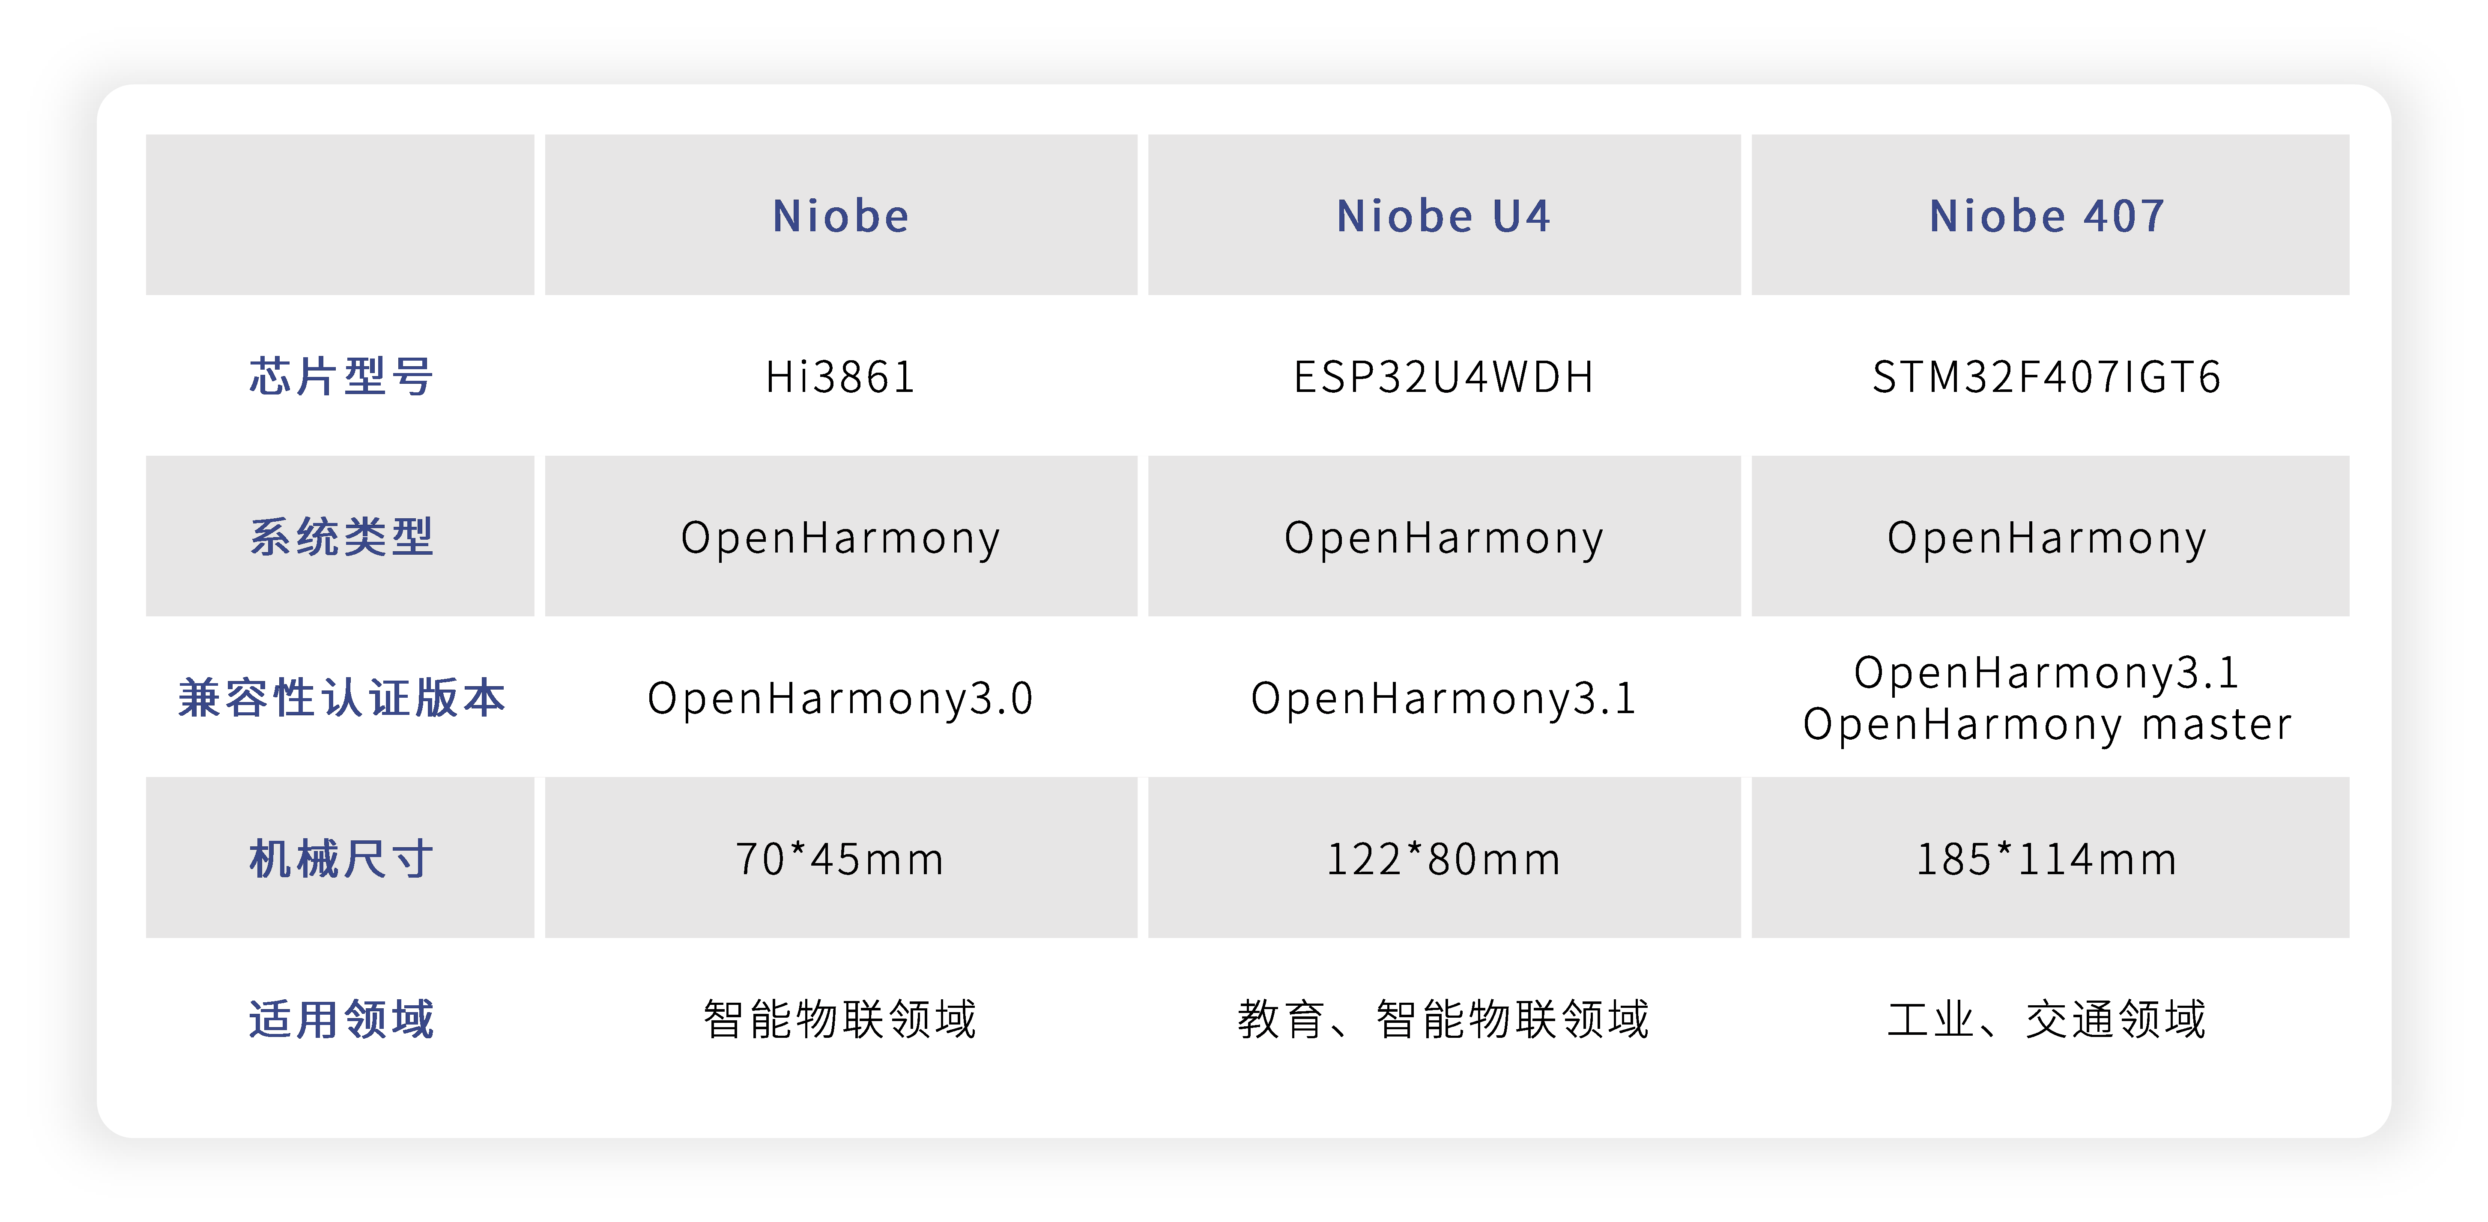Click the Niobe column header
Viewport: 2488px width, 1222px height.
[x=840, y=215]
